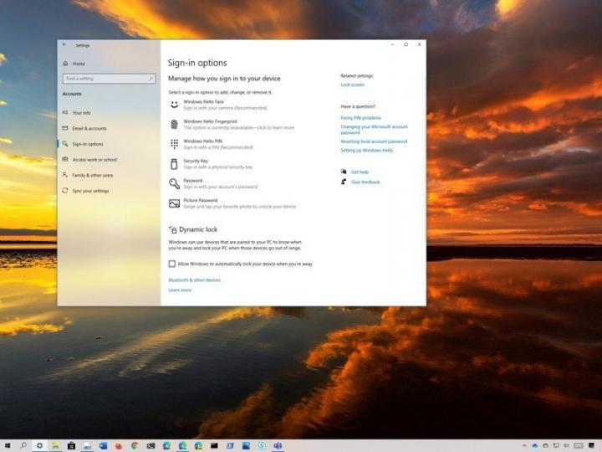Click the Picture Password image icon
Image resolution: width=602 pixels, height=452 pixels.
pyautogui.click(x=174, y=203)
